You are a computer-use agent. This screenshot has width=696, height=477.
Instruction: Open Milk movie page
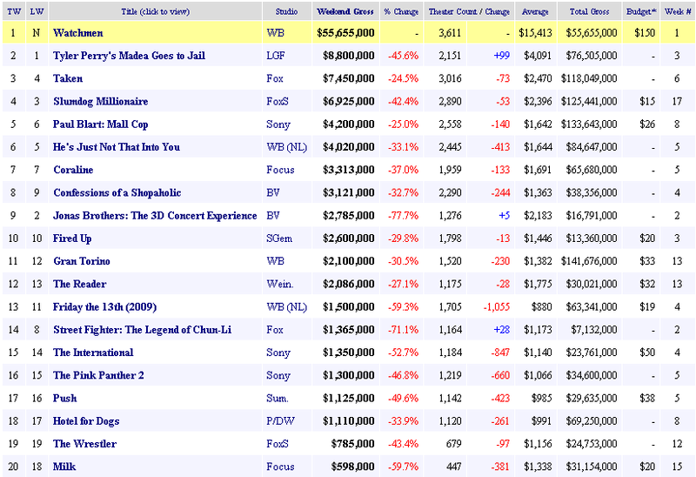click(x=64, y=467)
